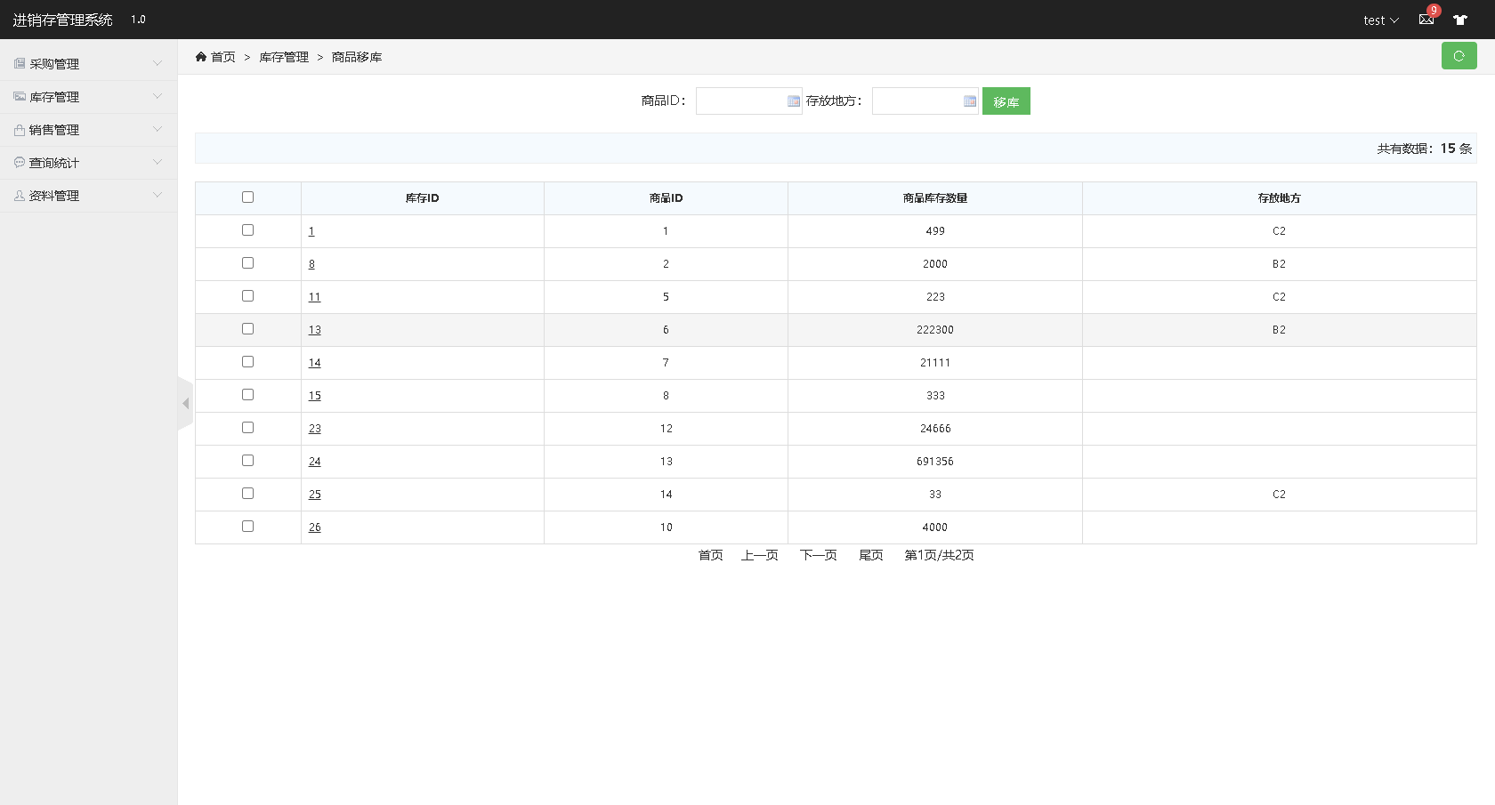Click the 资料管理 sidebar icon

tap(19, 195)
